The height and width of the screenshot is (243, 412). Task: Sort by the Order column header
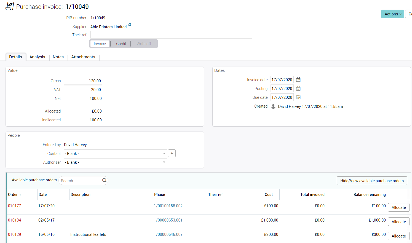click(13, 195)
